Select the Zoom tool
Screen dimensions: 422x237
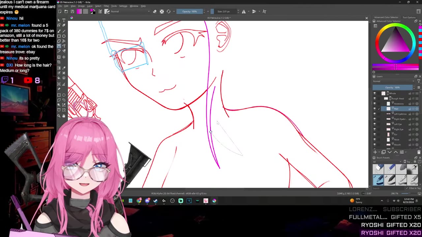(59, 116)
